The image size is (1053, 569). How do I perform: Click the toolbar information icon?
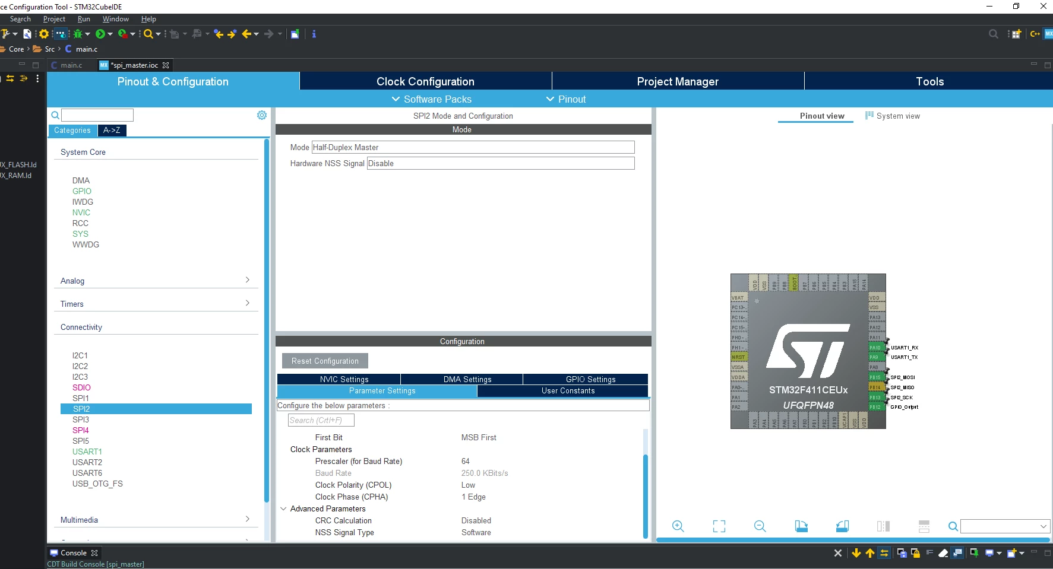[314, 34]
